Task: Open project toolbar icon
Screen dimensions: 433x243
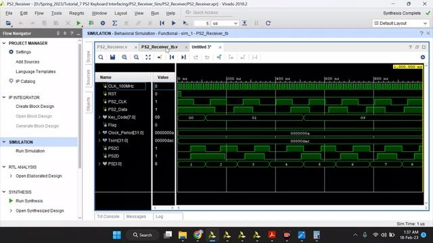Action: (x=9, y=23)
